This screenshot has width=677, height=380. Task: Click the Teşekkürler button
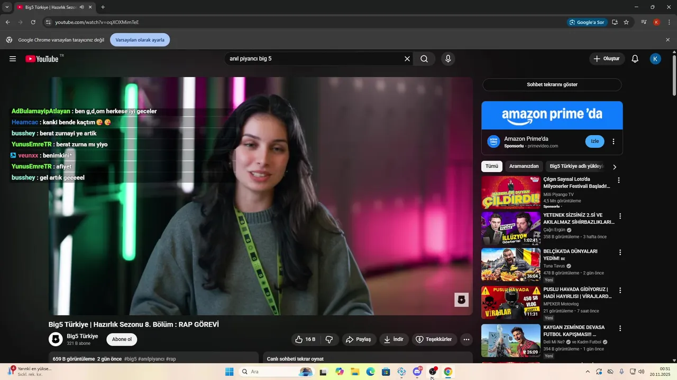[434, 339]
